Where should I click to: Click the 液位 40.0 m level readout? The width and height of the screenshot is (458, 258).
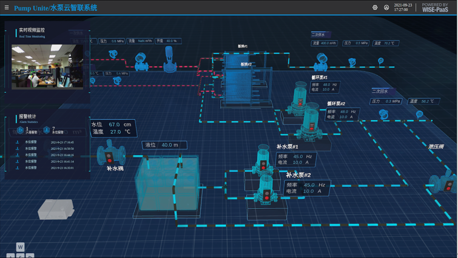coord(164,145)
